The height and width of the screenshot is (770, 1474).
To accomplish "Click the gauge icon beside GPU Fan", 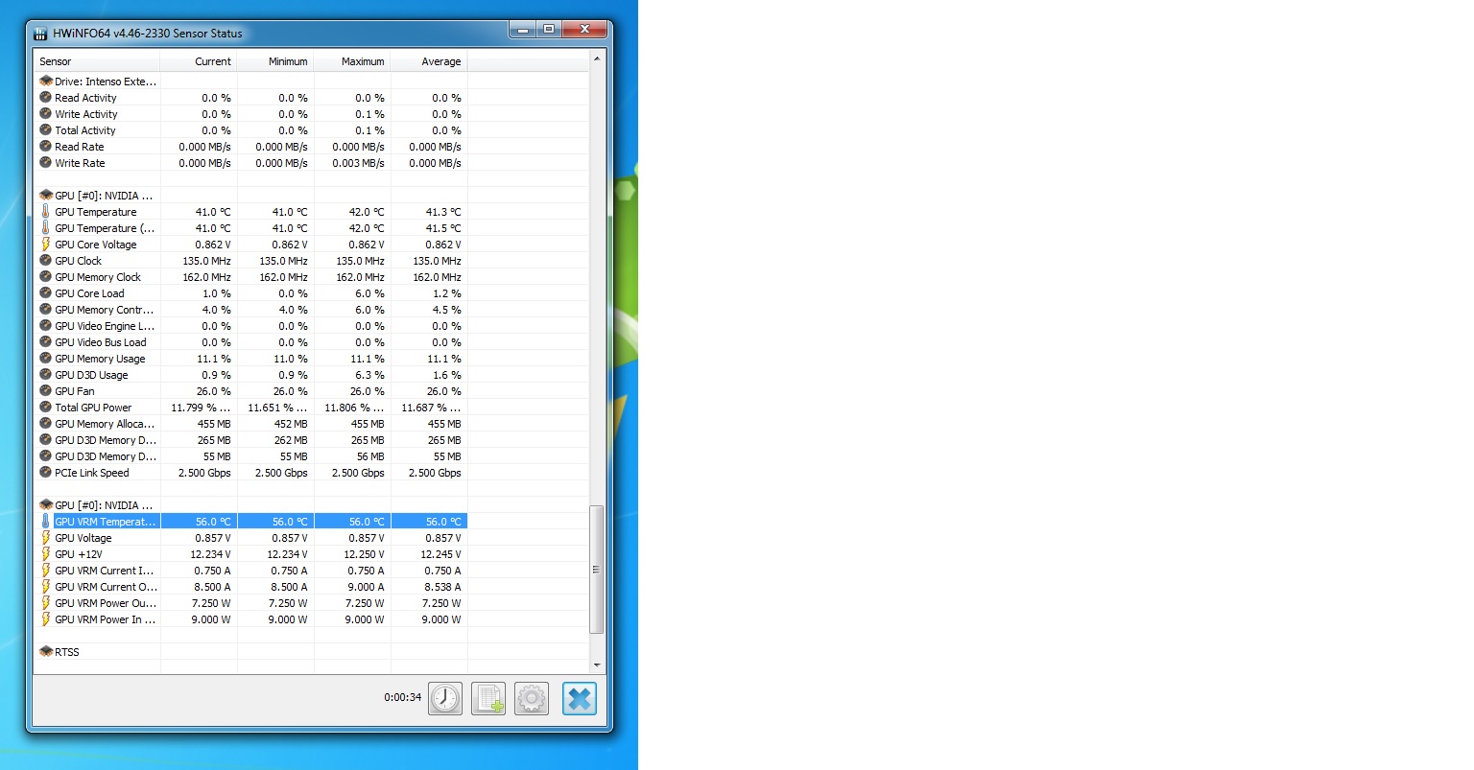I will 45,391.
